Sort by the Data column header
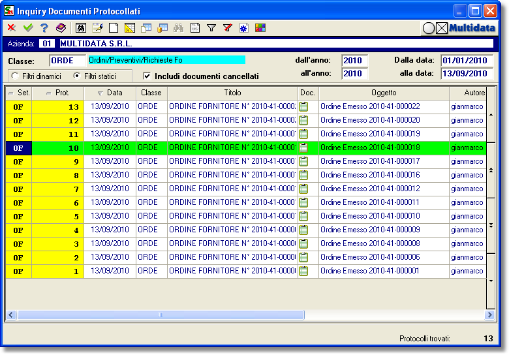 point(110,93)
